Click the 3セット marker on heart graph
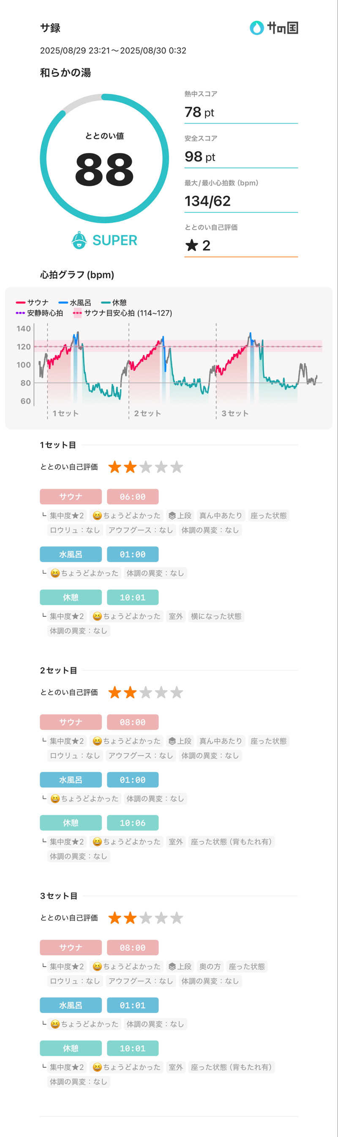Viewport: 338px width, 1137px height. coord(234,413)
